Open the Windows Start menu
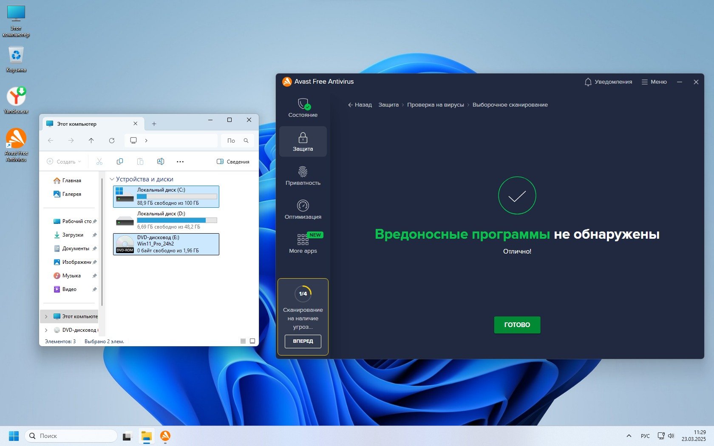The width and height of the screenshot is (714, 446). point(14,436)
